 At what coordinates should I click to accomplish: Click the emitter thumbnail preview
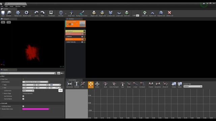[82, 24]
